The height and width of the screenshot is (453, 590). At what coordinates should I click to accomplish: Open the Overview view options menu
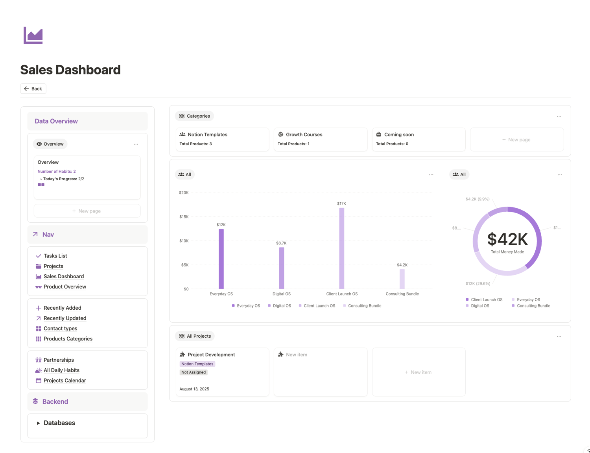pyautogui.click(x=136, y=144)
